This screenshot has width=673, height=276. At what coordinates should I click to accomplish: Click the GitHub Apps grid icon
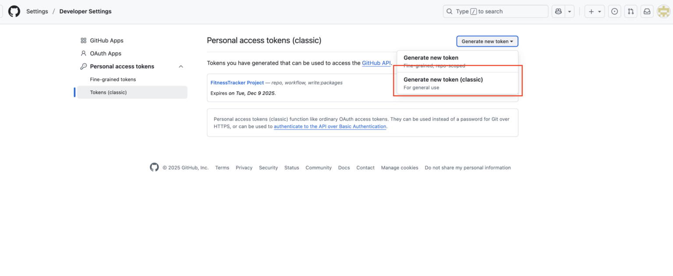click(x=83, y=41)
